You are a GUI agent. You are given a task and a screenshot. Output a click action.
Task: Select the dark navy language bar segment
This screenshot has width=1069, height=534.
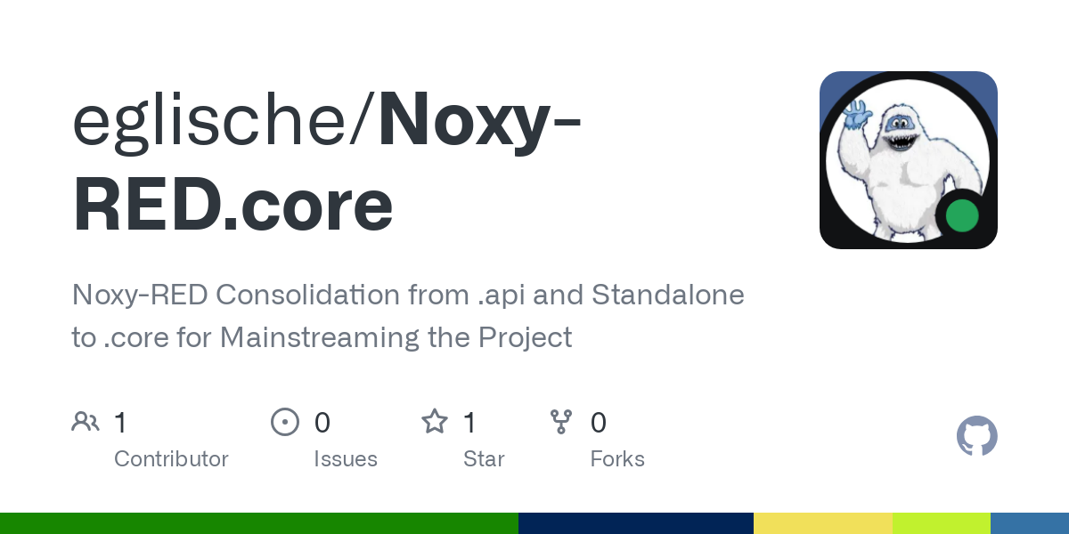pos(636,523)
